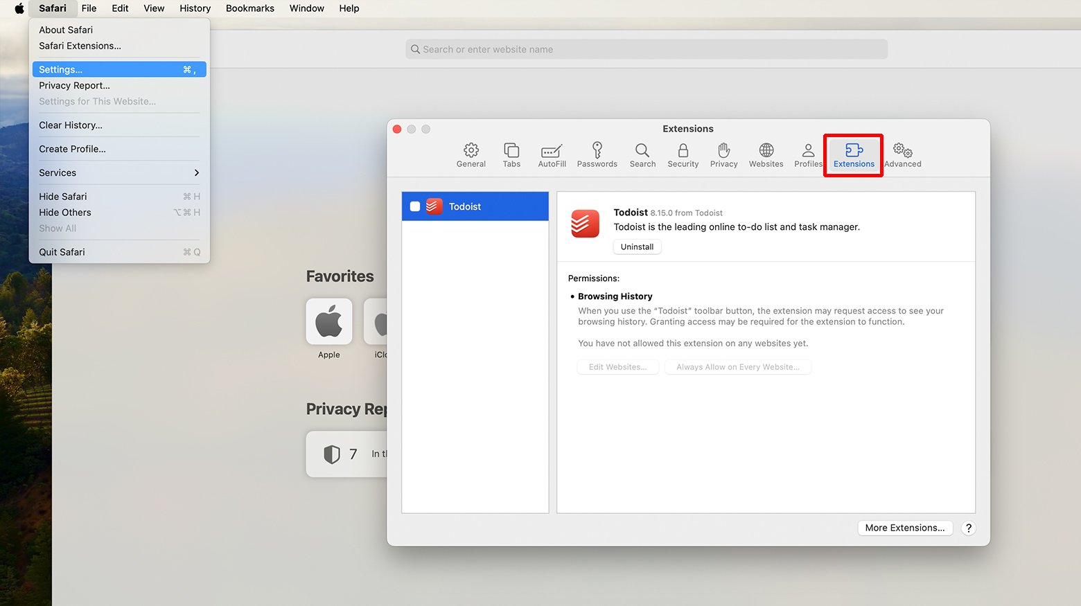Open Security settings

coord(683,154)
